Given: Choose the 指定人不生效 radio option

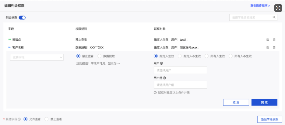Looking at the screenshot, I should point(180,56).
